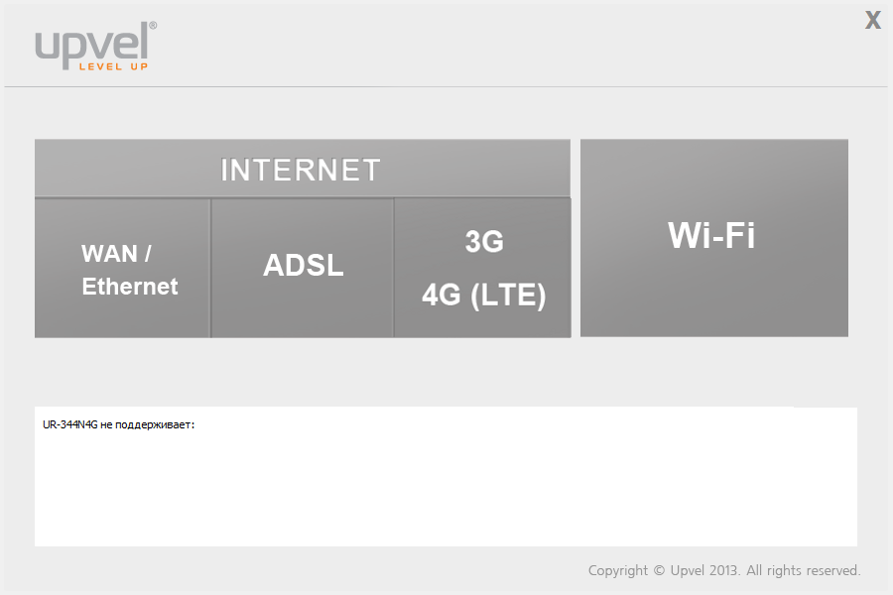Click the "UR-344N4G не поддерживает:" text line
The height and width of the screenshot is (595, 893).
point(119,424)
